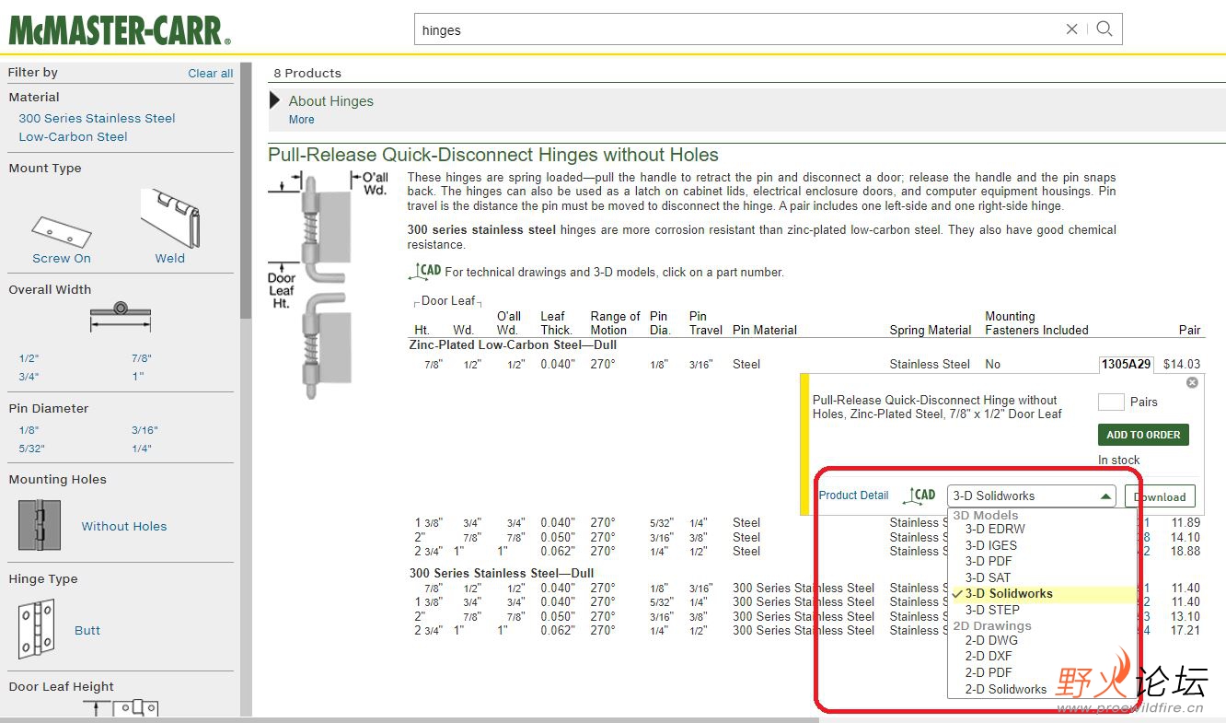The image size is (1226, 723).
Task: Filter overall width by 7/8"
Action: [142, 358]
